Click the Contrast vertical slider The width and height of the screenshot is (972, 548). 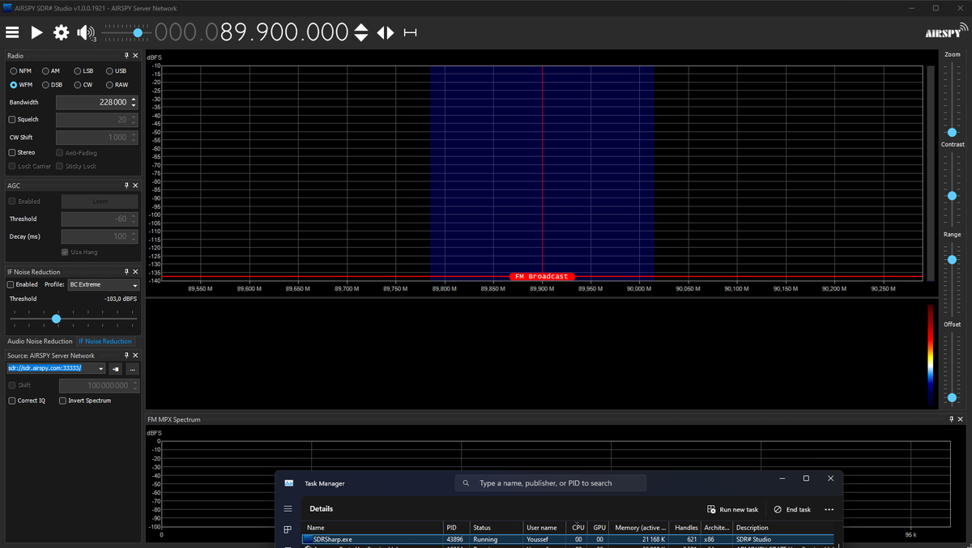tap(952, 191)
